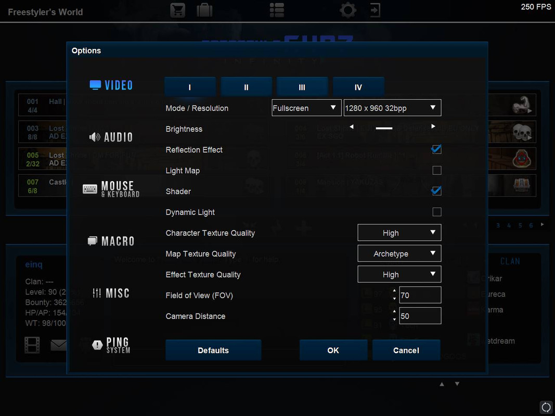555x416 pixels.
Task: Select the muscle arm icon for room 001
Action: tap(522, 105)
